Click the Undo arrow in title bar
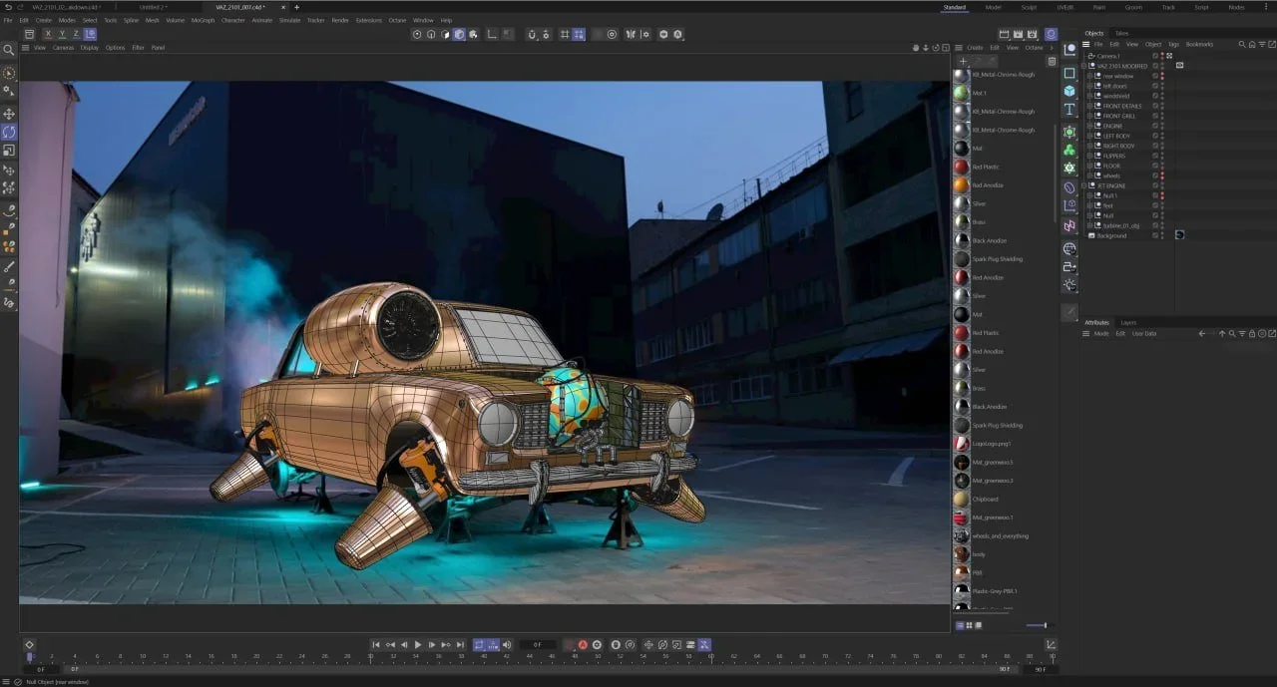The height and width of the screenshot is (687, 1277). (8, 7)
